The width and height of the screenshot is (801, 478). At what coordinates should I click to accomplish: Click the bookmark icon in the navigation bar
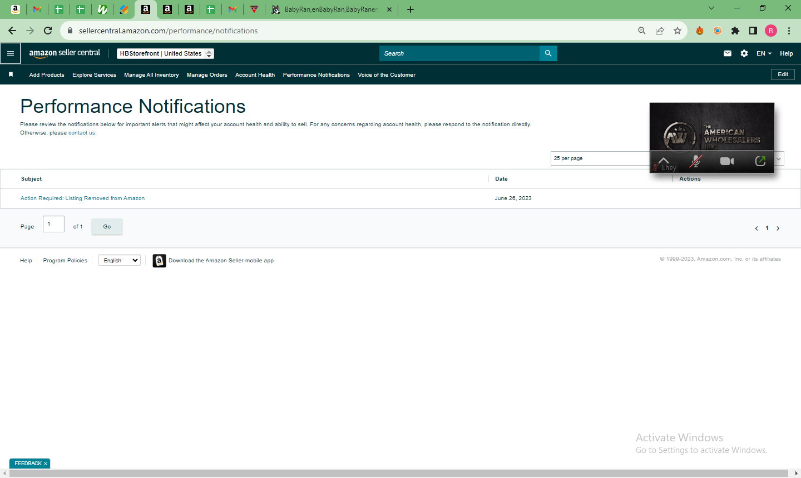[11, 74]
